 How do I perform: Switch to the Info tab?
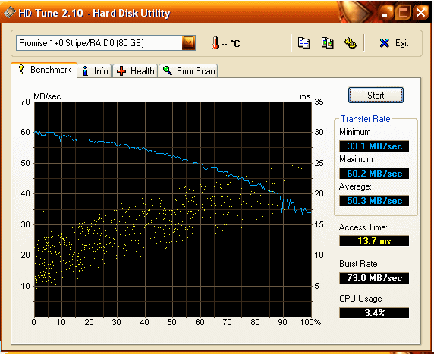(94, 70)
